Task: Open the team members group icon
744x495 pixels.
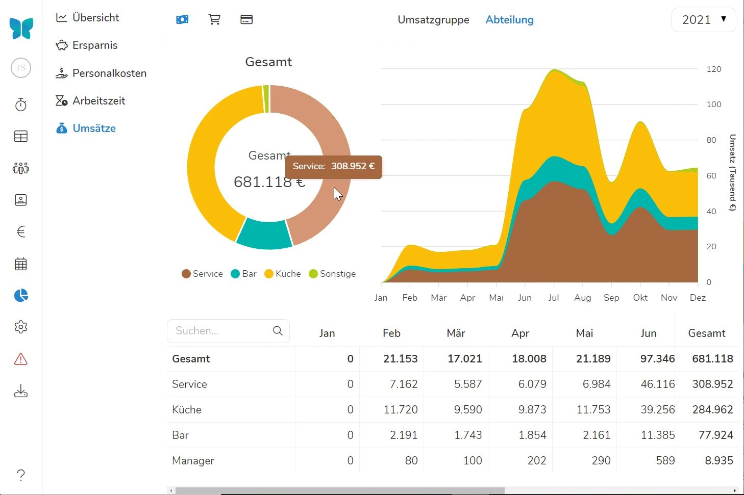Action: point(21,168)
